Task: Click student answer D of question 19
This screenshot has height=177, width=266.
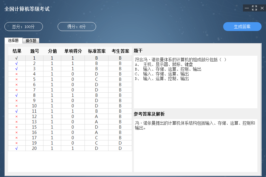Action: 120,143
